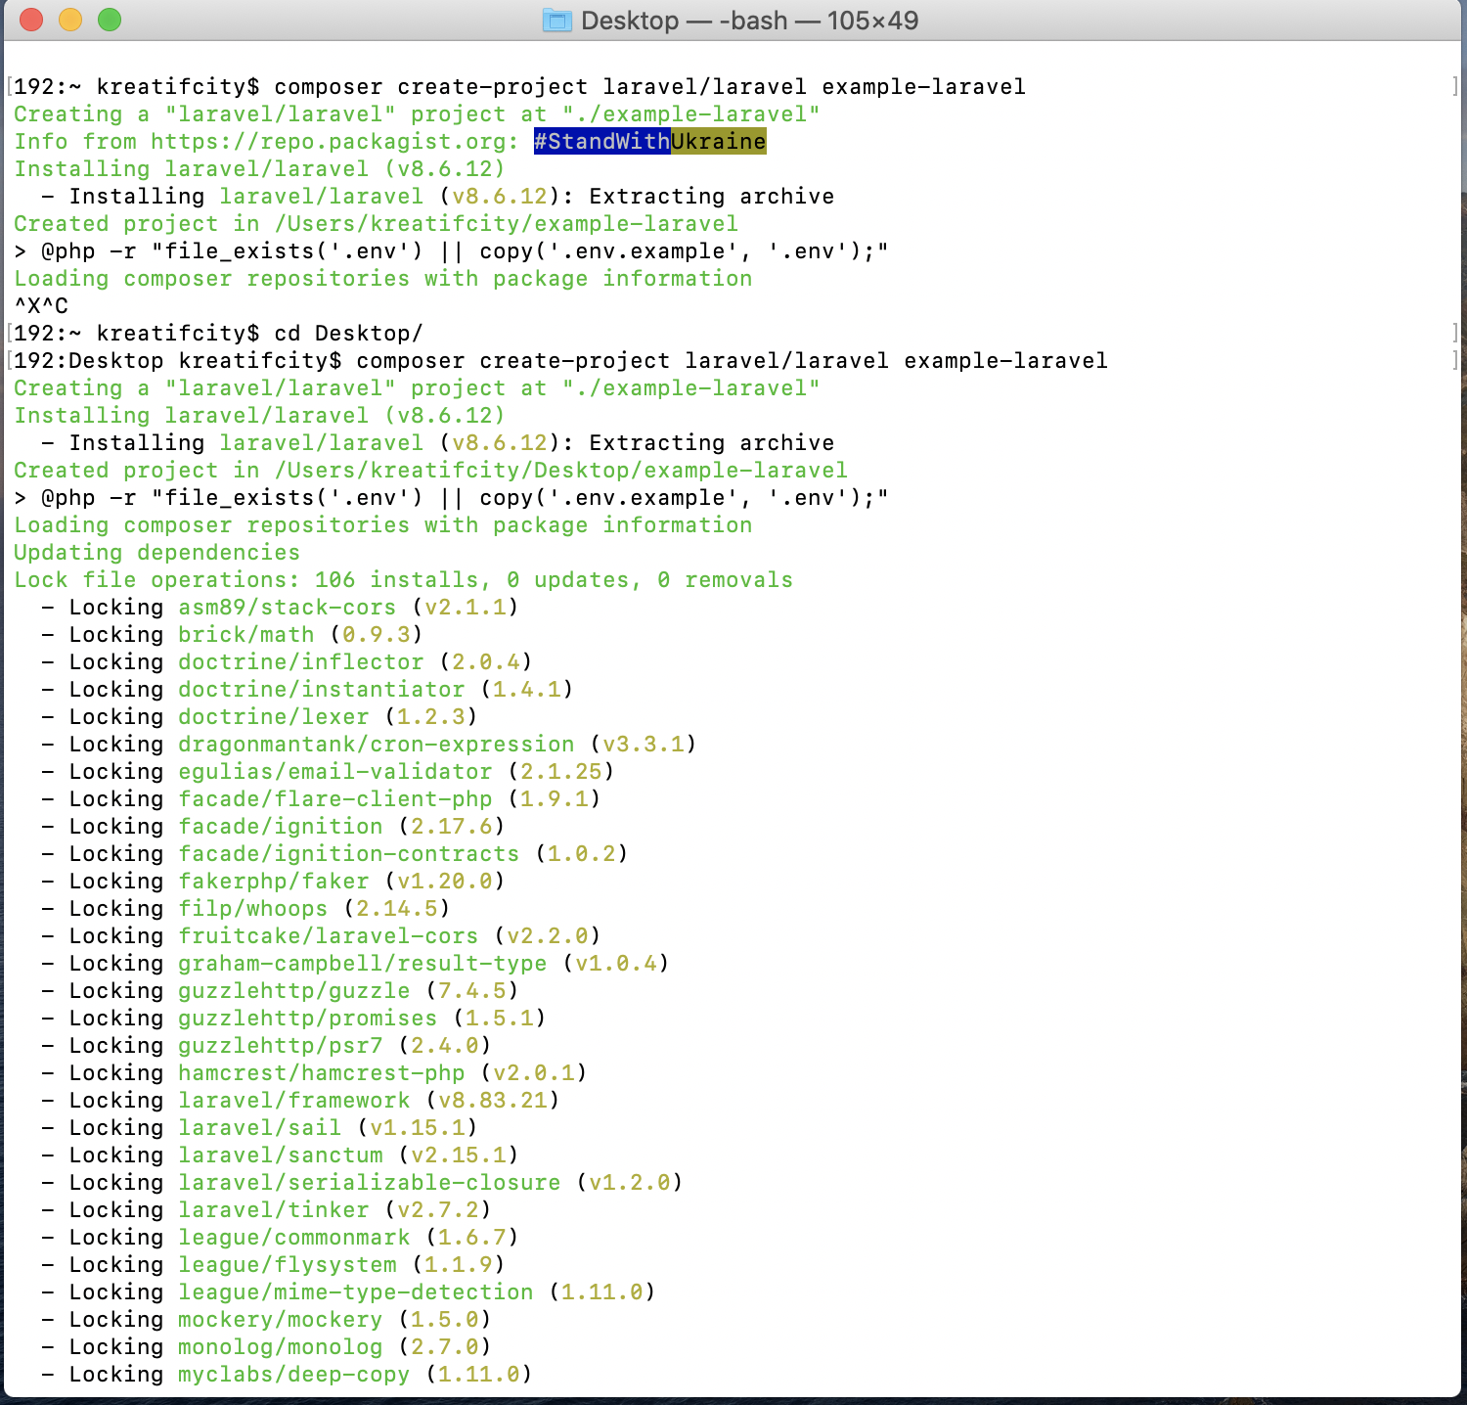This screenshot has height=1405, width=1467.
Task: Click fruitcake/laravel-cors package name
Action: [328, 936]
